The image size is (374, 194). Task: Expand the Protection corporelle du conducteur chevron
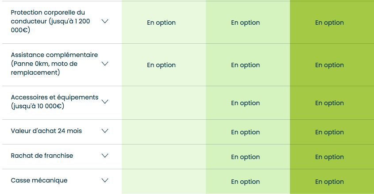[x=105, y=21]
